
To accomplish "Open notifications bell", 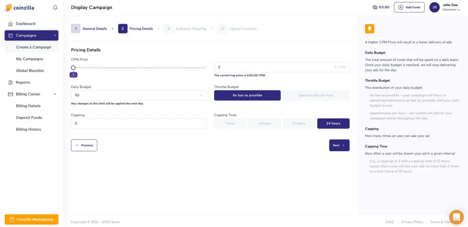I will click(55, 8).
